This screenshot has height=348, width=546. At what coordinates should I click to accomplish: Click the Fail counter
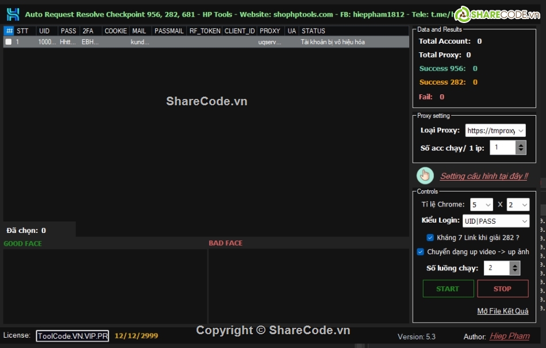tap(432, 97)
